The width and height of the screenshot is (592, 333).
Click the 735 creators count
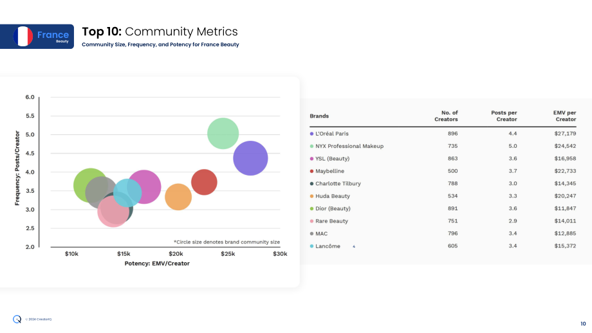(x=452, y=146)
